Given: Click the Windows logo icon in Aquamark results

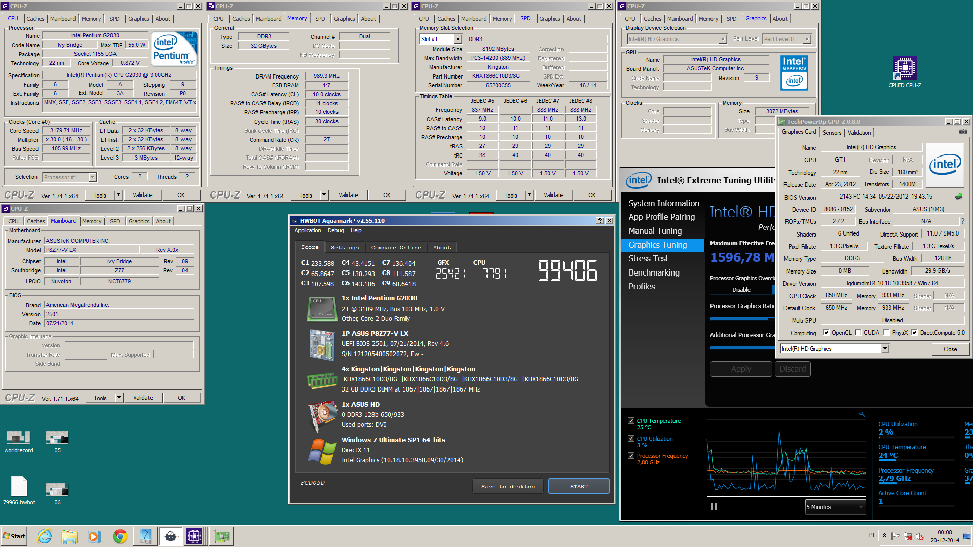Looking at the screenshot, I should [x=322, y=451].
